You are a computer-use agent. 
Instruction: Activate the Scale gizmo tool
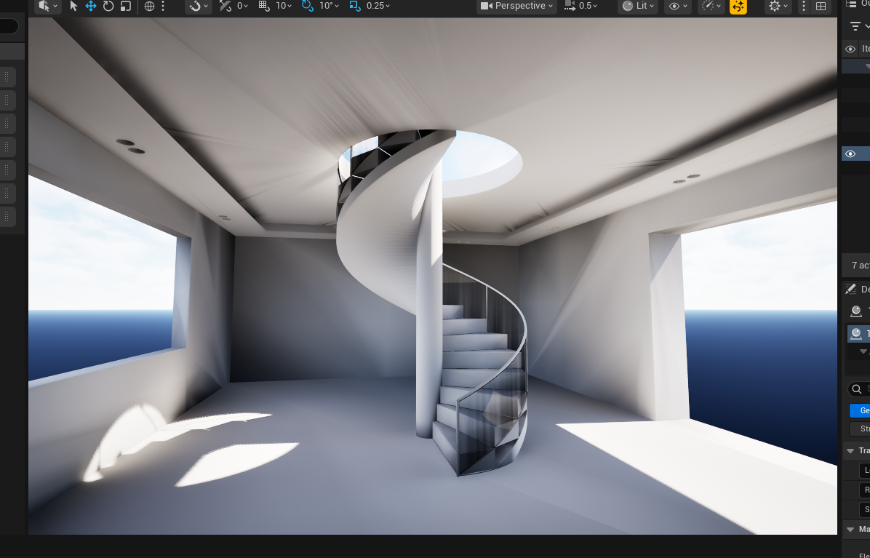(125, 6)
